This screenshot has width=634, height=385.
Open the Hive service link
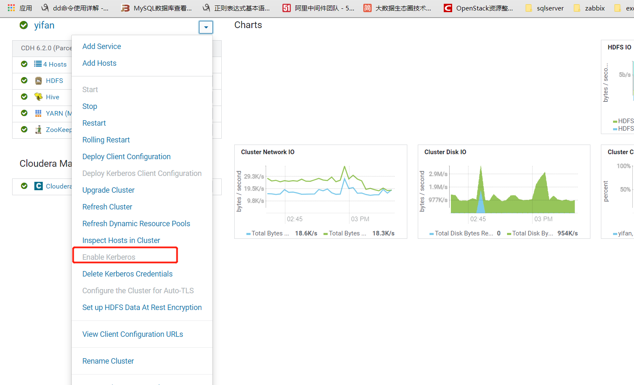coord(52,97)
